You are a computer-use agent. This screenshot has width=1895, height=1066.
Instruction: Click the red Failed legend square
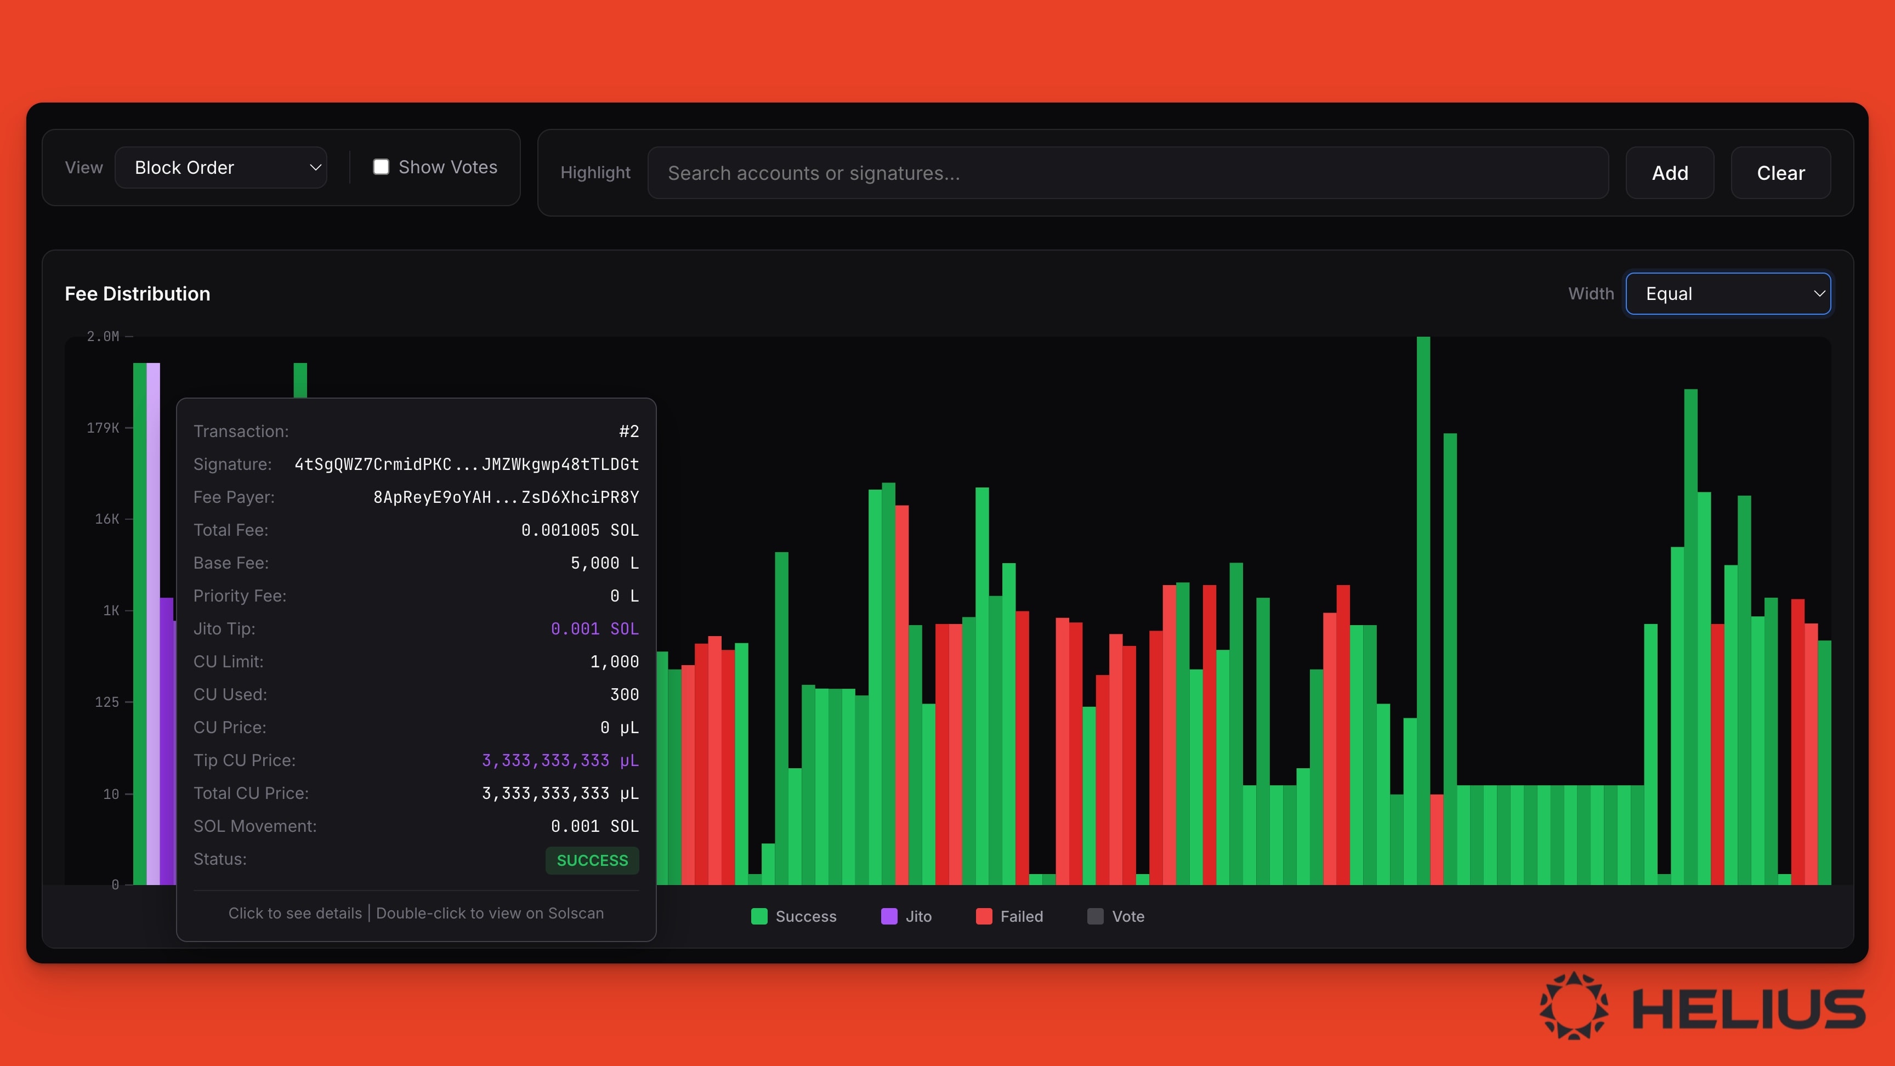(x=984, y=917)
